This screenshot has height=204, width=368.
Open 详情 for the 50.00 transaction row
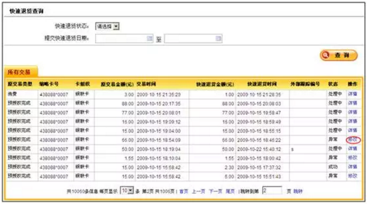[352, 149]
